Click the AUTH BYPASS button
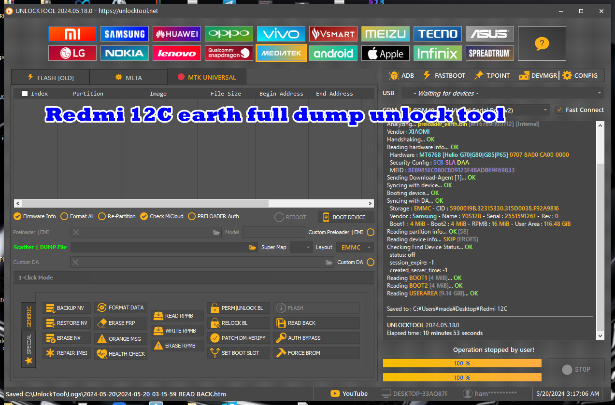Screen dimensions: 615x405 click(317, 338)
